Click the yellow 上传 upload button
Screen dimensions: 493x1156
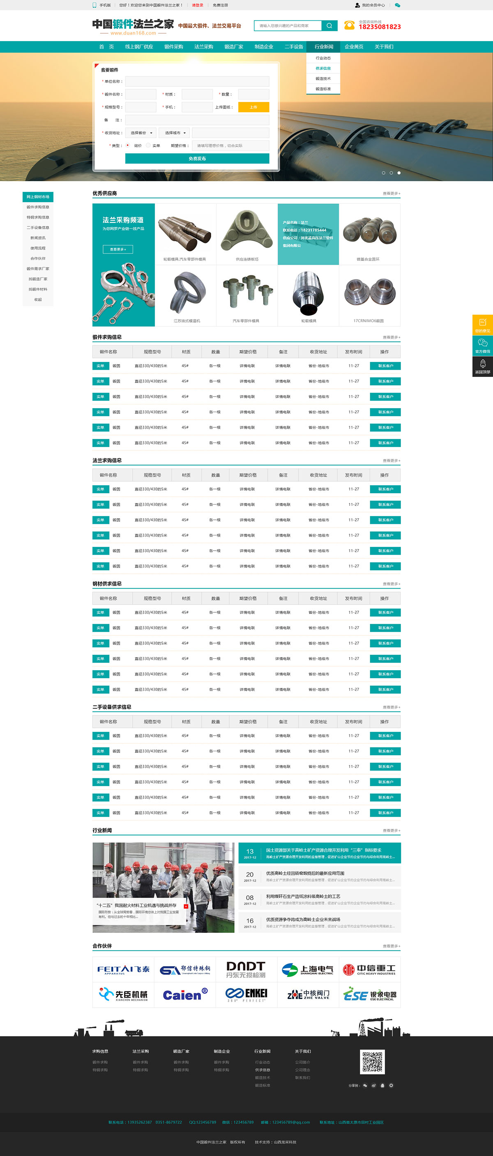coord(253,107)
